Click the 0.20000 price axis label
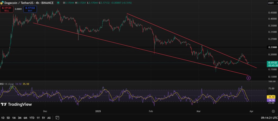Screen dimensions: 278x121 272,54
